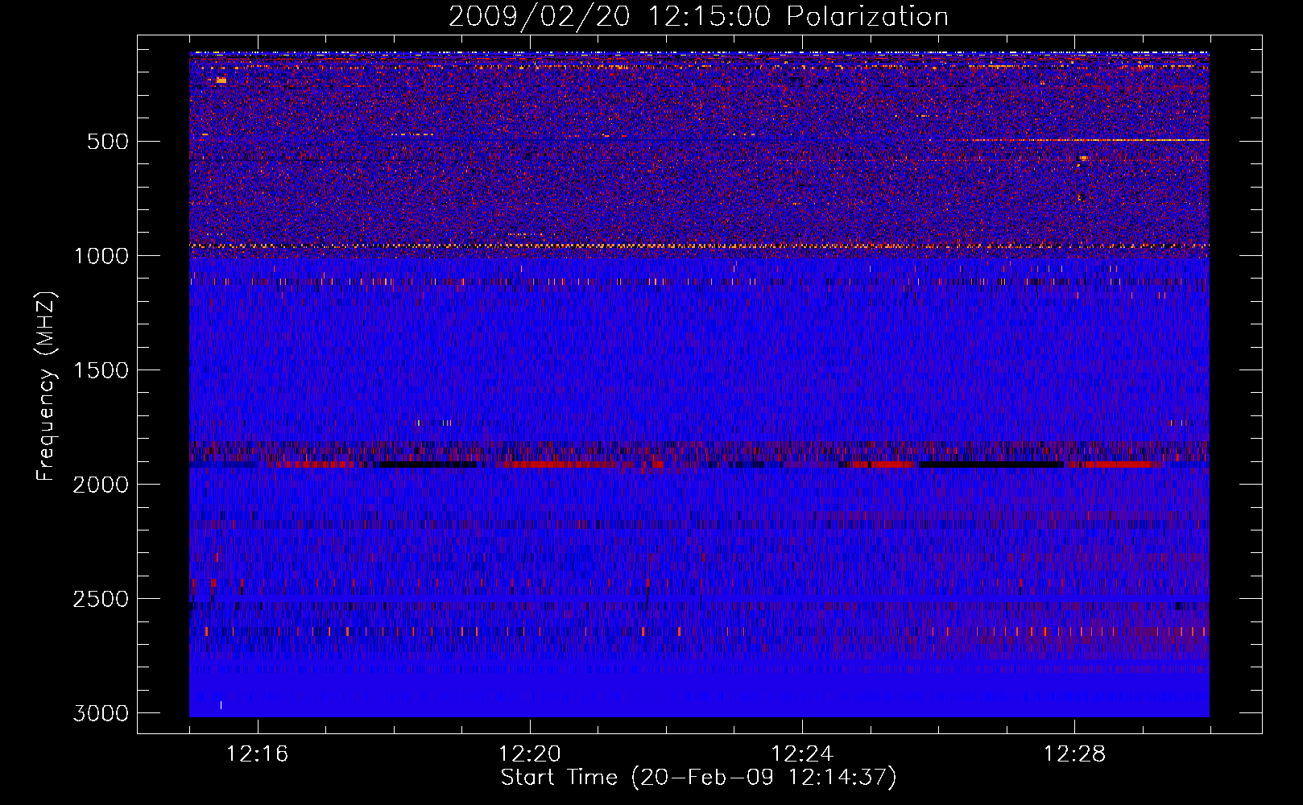Viewport: 1303px width, 805px height.
Task: Click the 500 frequency tick label
Action: (x=108, y=142)
